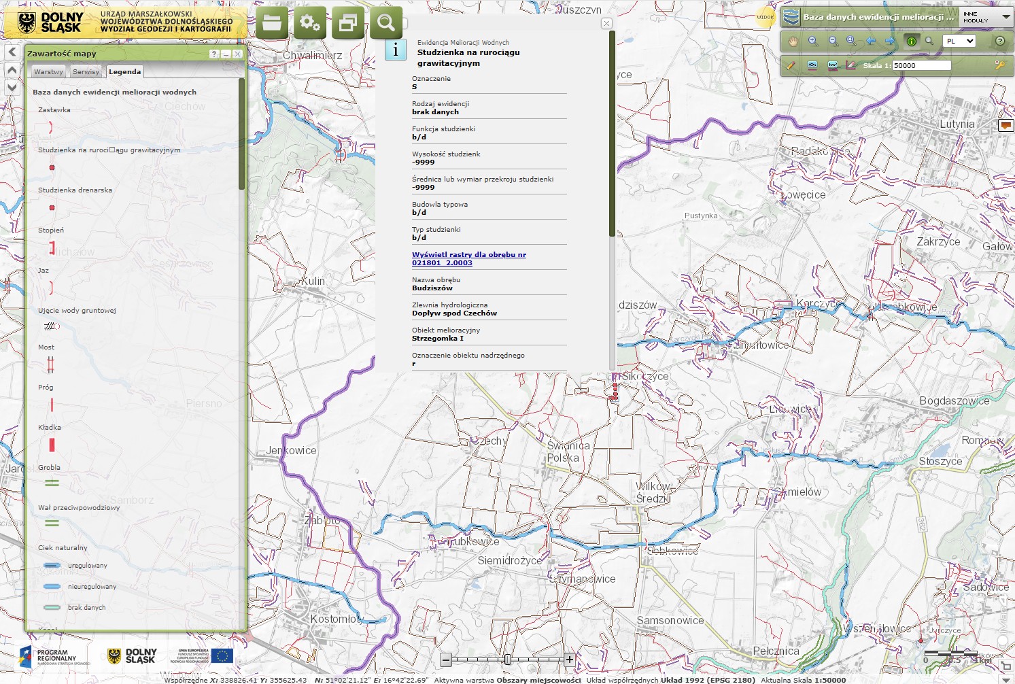Click the blue info 'i' icon in the popup

(x=396, y=50)
